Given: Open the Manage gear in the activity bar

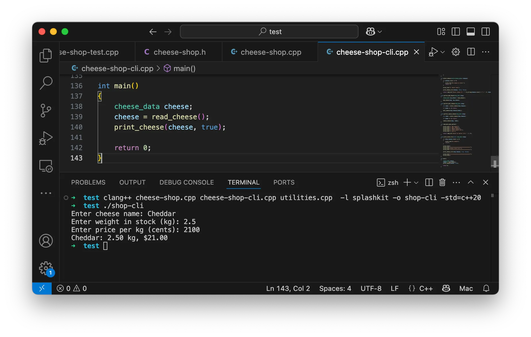Looking at the screenshot, I should coord(46,268).
